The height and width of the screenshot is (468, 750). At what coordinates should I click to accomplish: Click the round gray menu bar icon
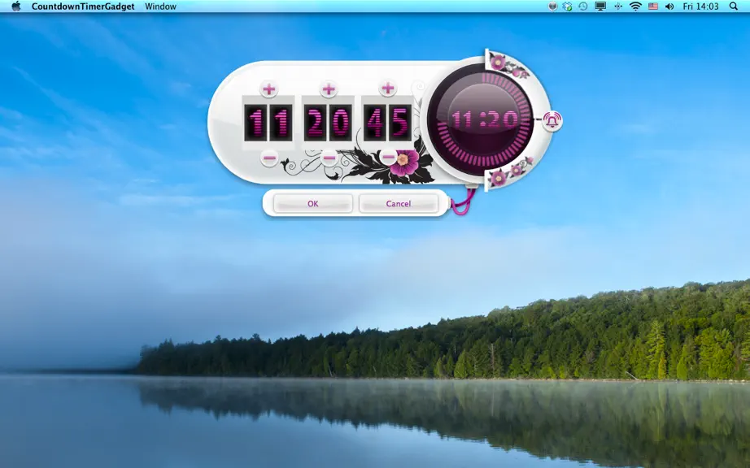(552, 6)
